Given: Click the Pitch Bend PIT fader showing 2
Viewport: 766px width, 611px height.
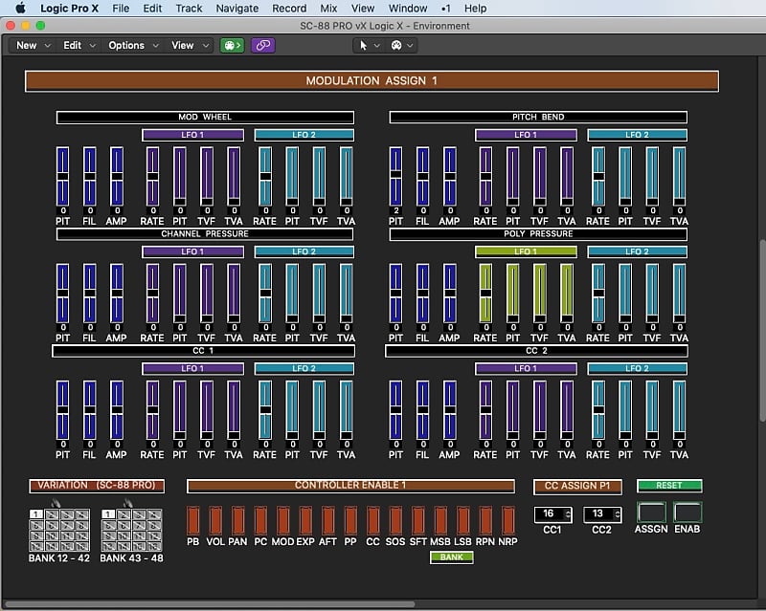Looking at the screenshot, I should [396, 177].
